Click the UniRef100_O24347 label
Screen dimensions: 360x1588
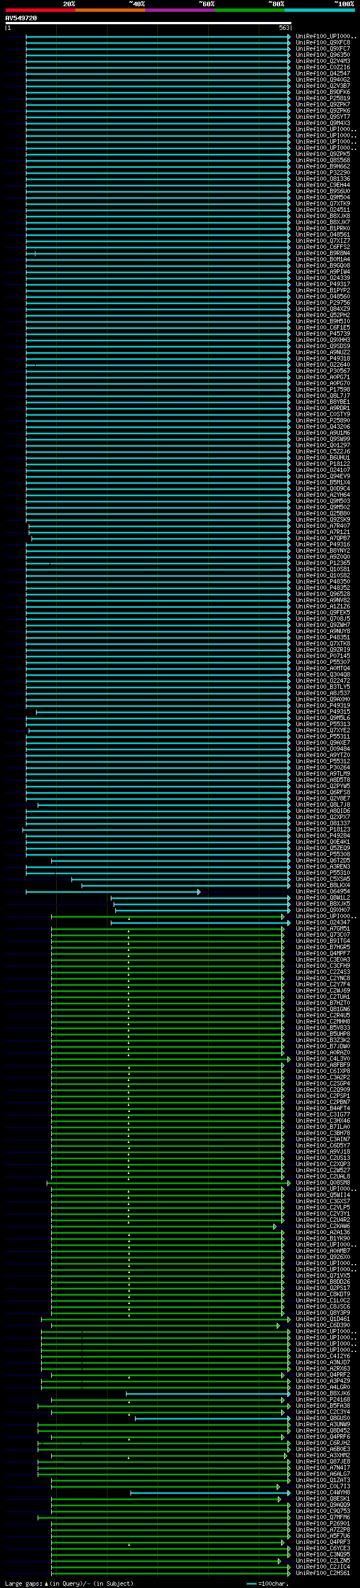[x=323, y=923]
